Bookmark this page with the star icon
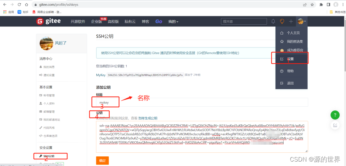 pyautogui.click(x=312, y=5)
